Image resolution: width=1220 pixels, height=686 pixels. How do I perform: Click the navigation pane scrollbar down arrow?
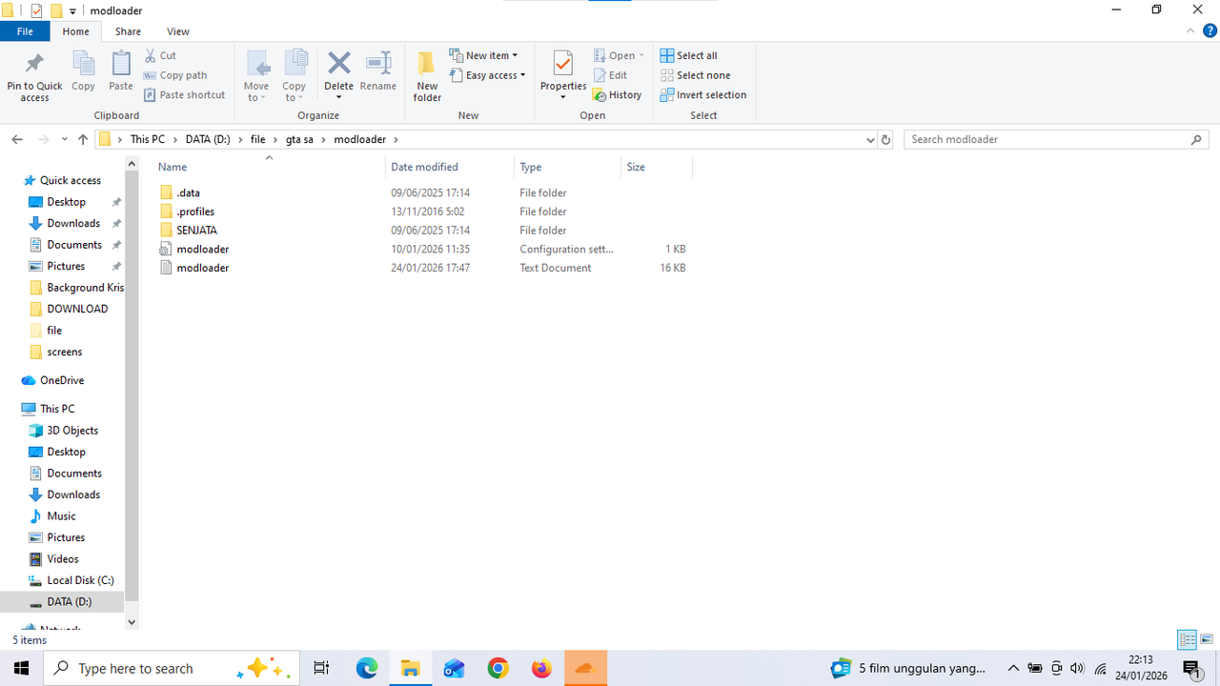(132, 622)
